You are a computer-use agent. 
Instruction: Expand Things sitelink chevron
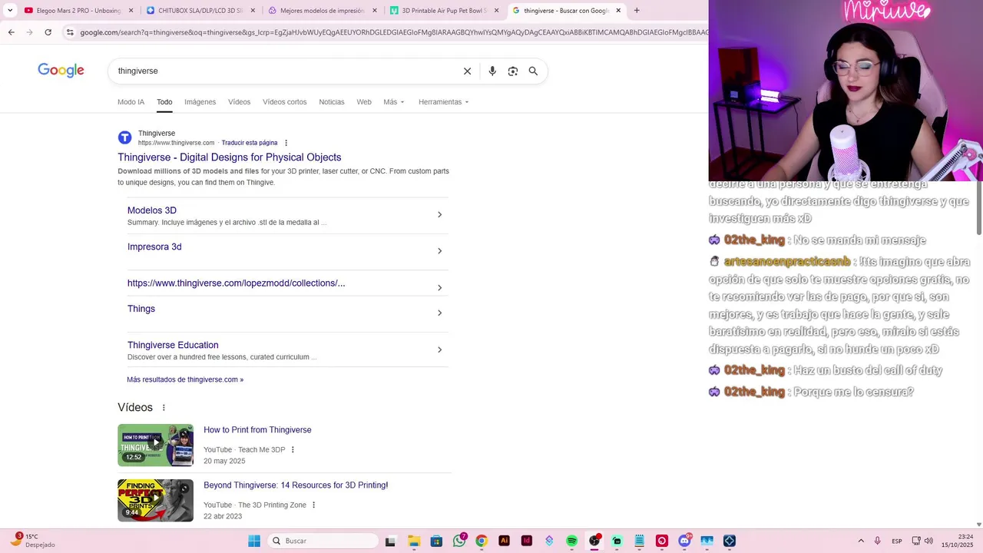coord(439,313)
